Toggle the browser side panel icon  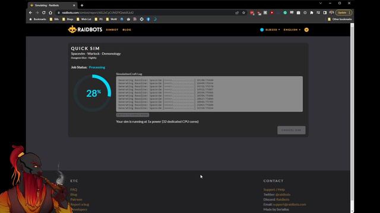pyautogui.click(x=325, y=12)
